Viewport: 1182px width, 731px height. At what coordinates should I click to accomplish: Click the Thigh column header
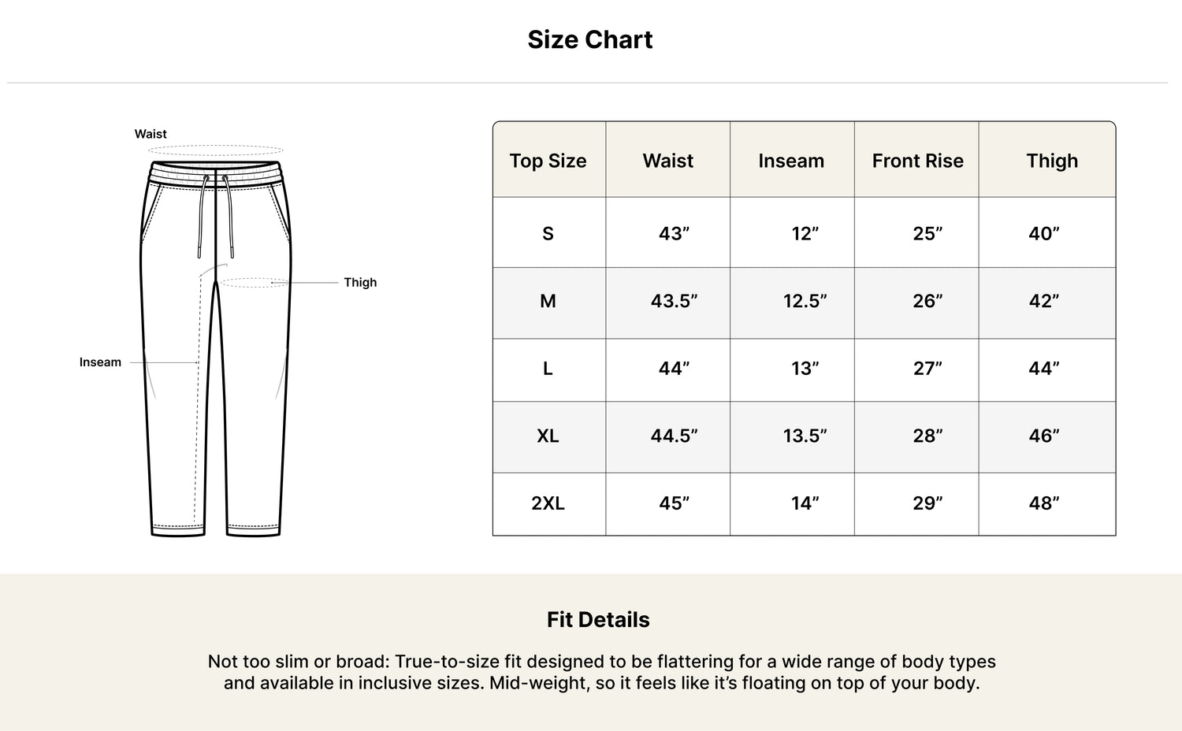click(1052, 161)
